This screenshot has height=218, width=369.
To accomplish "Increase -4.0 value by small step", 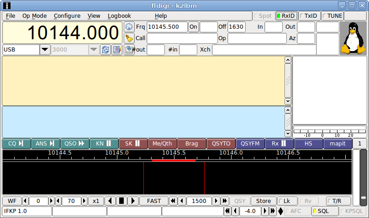I will point(265,211).
